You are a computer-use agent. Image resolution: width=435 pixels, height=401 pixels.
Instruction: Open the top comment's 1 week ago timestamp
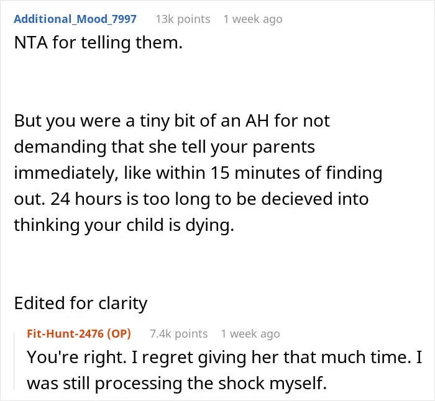coord(253,19)
